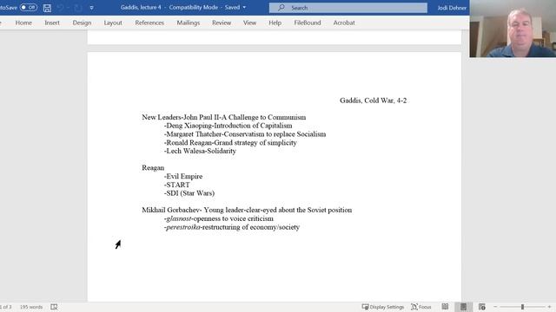Open Customize Quick Access Toolbar dropdown

coord(91,8)
